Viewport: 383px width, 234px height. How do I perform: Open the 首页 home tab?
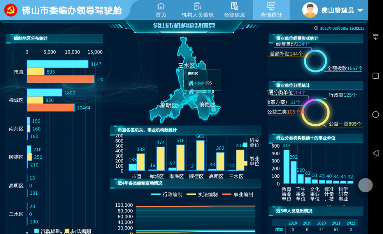[x=161, y=10]
